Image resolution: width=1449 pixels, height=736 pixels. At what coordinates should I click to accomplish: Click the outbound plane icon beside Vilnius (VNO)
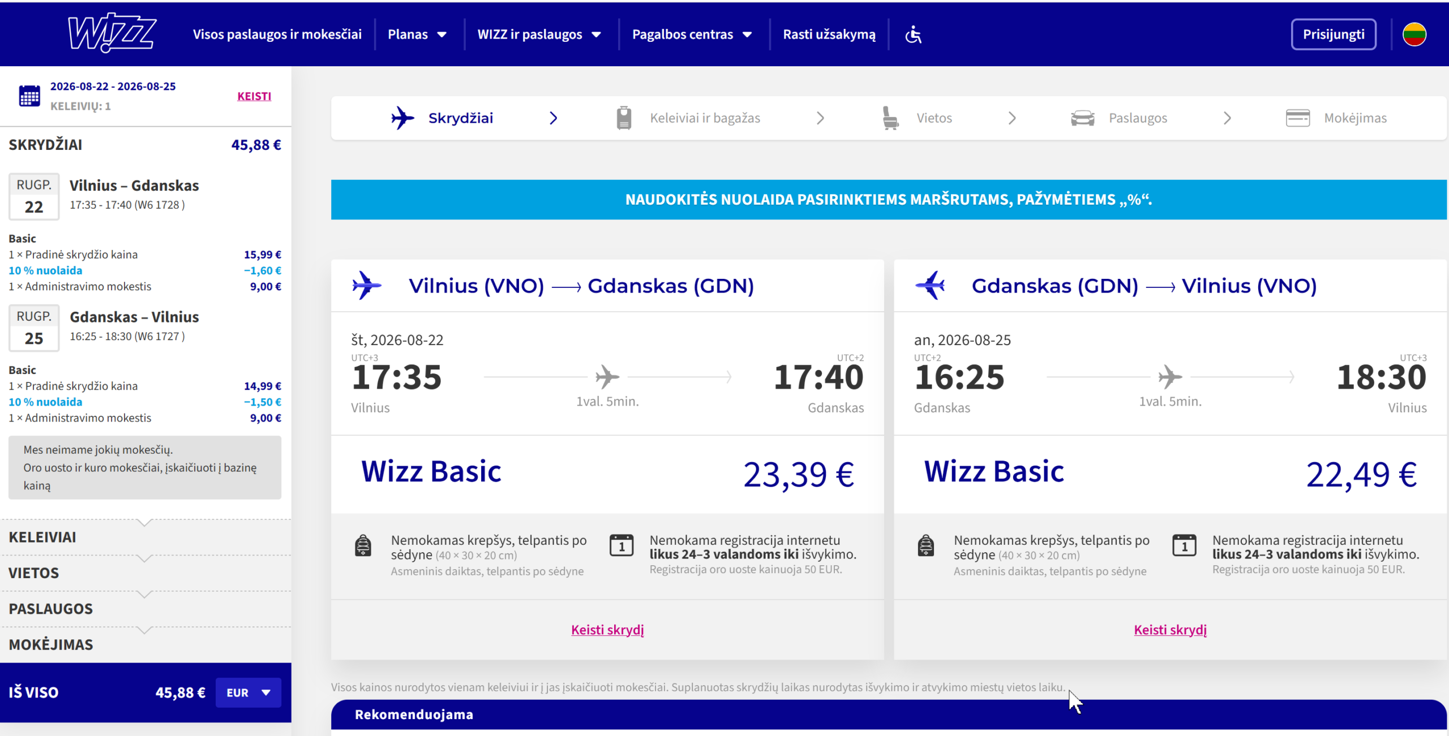click(x=366, y=286)
